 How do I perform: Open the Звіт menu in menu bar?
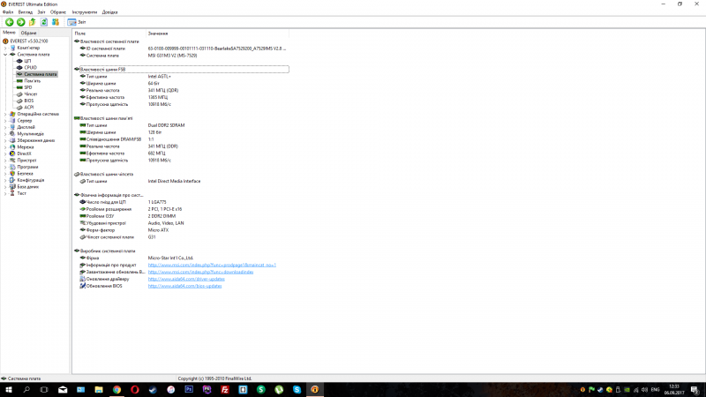point(41,12)
